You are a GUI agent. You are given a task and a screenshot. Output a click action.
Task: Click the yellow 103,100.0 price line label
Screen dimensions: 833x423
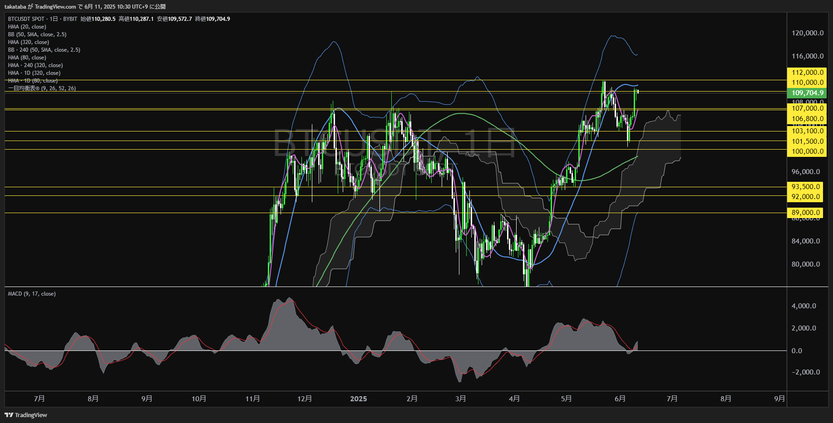(x=807, y=131)
